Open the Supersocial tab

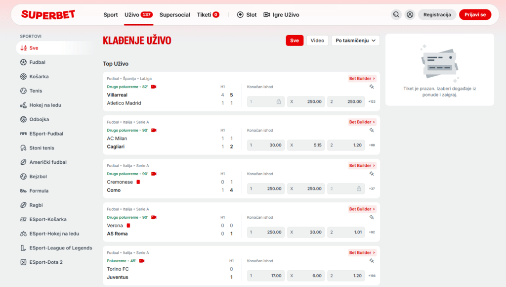pyautogui.click(x=174, y=15)
